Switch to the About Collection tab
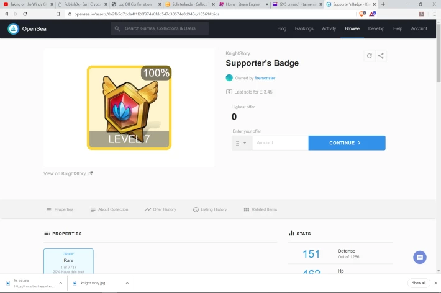This screenshot has width=441, height=293. 109,209
